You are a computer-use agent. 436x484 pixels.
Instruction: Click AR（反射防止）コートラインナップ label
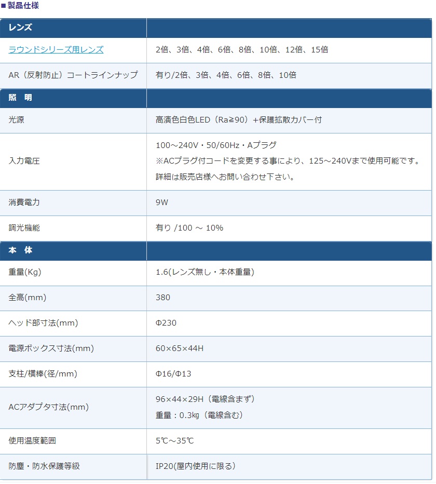[x=73, y=75]
